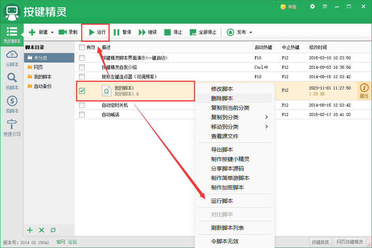Check the 按键精灵脚本界面演示 row checkbox
The image size is (372, 248).
[x=82, y=57]
